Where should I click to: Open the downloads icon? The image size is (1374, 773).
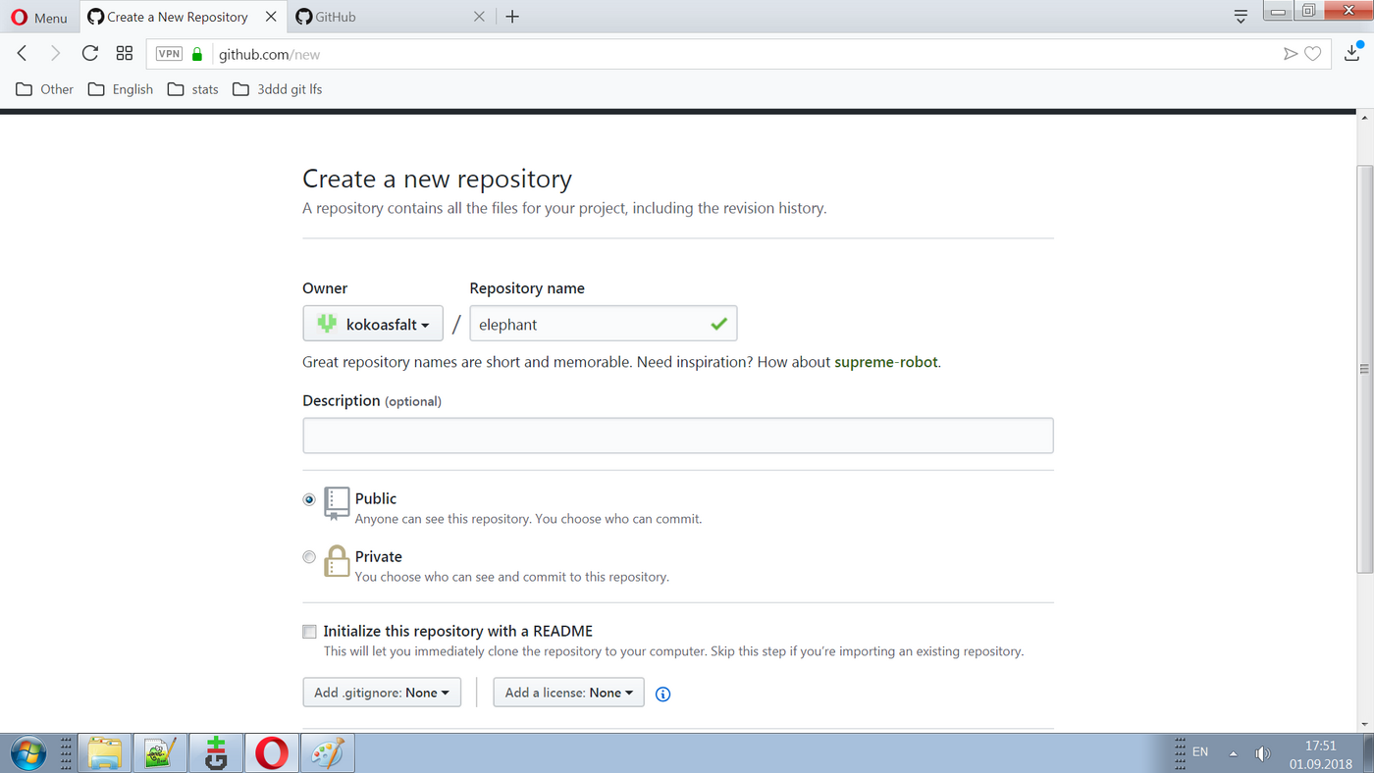pos(1352,53)
